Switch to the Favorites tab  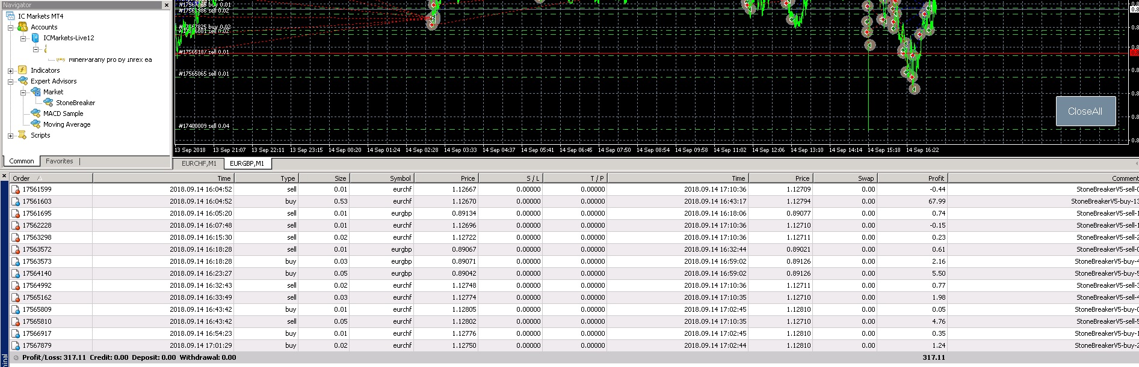(59, 161)
